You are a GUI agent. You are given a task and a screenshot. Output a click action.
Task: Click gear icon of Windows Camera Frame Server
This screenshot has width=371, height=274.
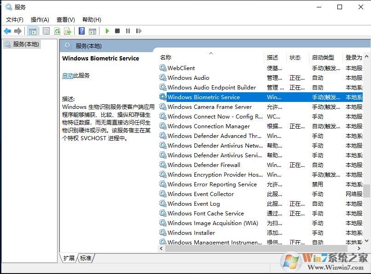click(x=163, y=107)
